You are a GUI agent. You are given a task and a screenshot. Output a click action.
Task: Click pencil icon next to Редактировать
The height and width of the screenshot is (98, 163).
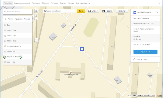pos(134,59)
